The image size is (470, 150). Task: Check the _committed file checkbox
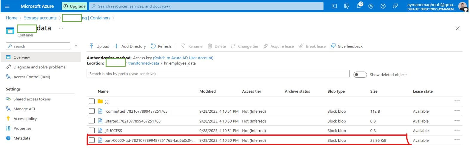(x=92, y=111)
